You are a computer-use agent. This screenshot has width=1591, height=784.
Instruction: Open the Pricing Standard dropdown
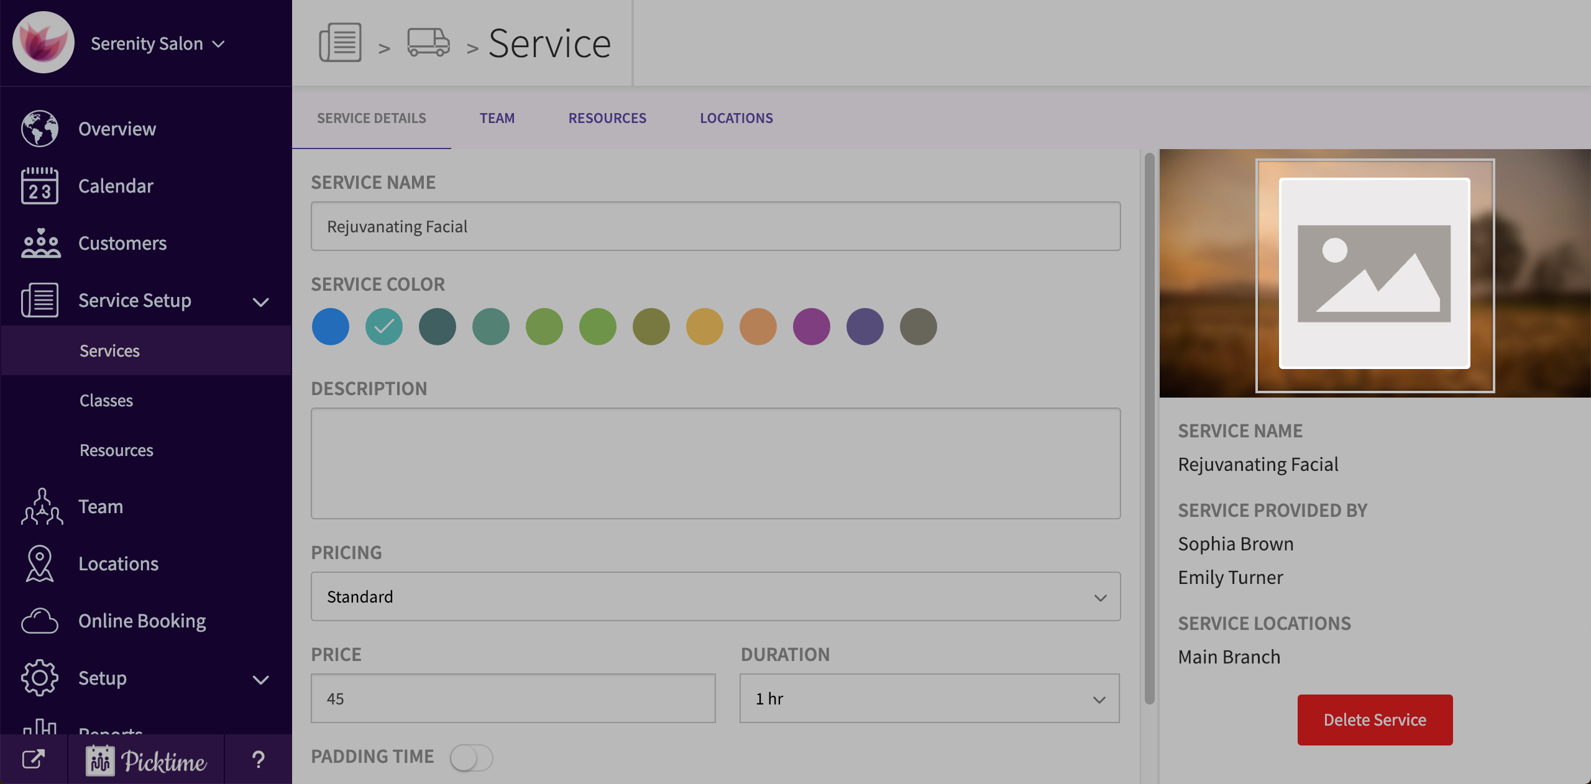[x=715, y=596]
